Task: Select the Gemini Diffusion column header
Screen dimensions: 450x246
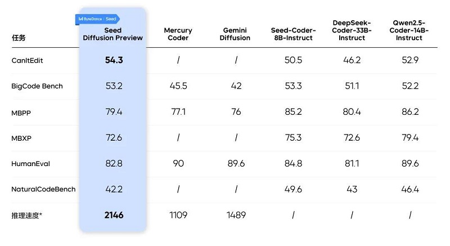Action: coord(235,34)
